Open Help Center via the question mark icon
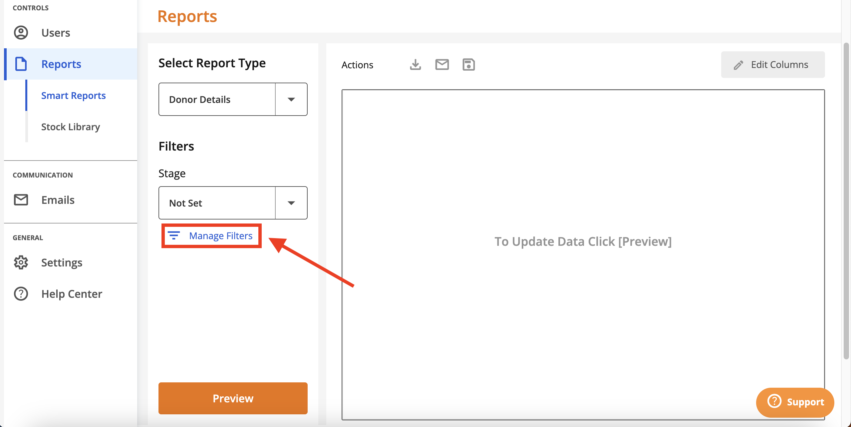 tap(21, 293)
